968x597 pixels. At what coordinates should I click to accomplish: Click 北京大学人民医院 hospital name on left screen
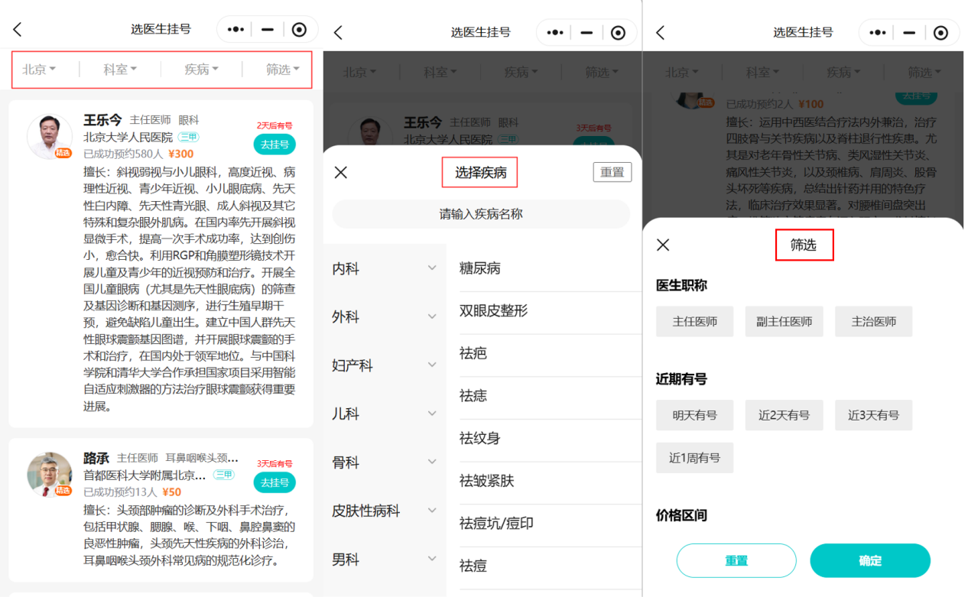click(128, 138)
